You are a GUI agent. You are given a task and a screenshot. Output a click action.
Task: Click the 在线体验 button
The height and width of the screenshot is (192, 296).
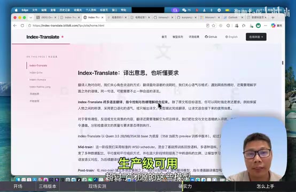256,37
